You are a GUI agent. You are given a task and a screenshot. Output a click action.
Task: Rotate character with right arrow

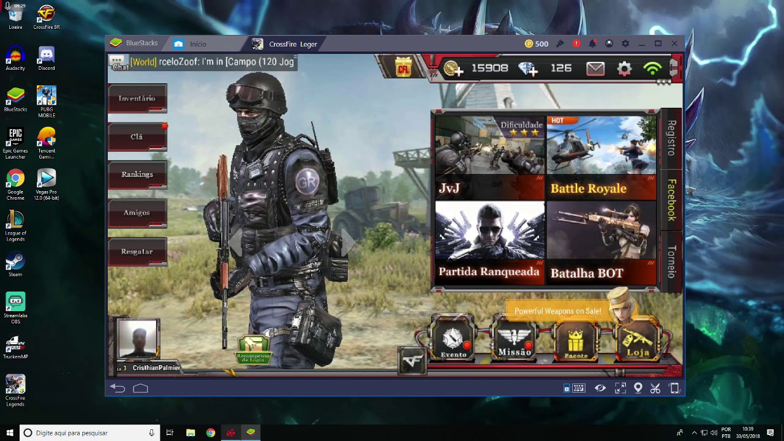click(348, 243)
